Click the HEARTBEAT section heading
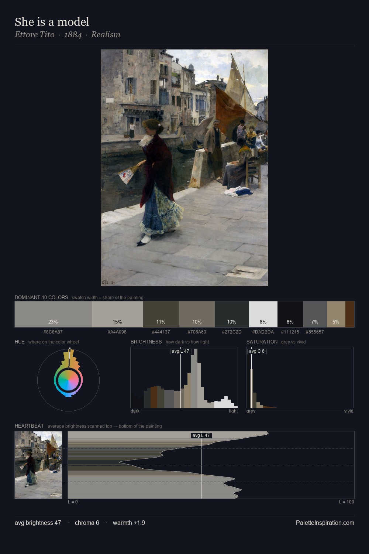Viewport: 369px width, 554px height. point(29,426)
